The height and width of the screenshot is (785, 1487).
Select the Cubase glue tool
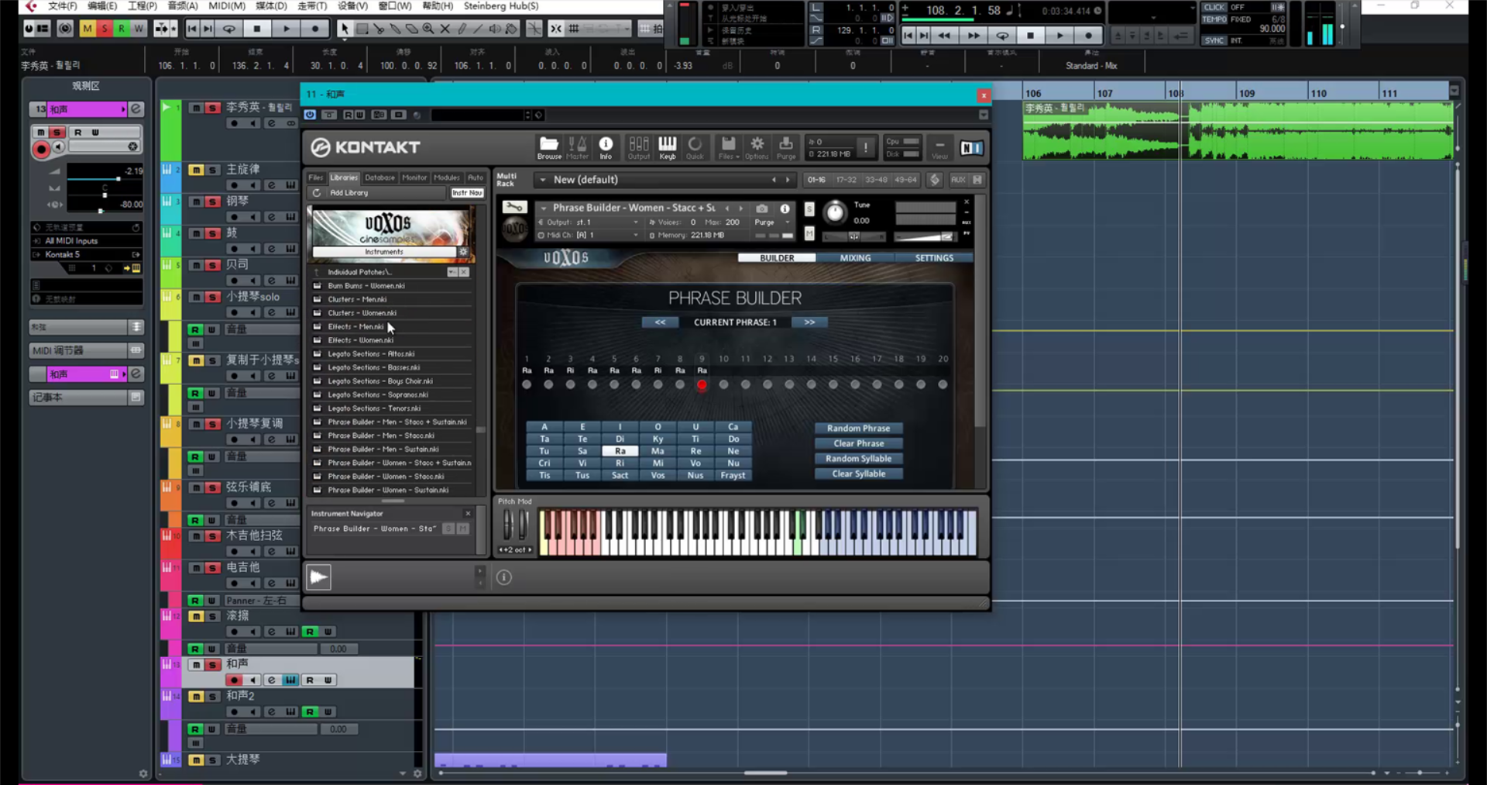point(395,29)
